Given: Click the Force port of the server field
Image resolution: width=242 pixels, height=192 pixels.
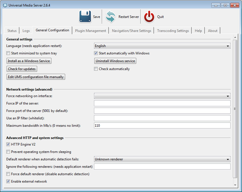Looking at the screenshot, I should [x=162, y=111].
